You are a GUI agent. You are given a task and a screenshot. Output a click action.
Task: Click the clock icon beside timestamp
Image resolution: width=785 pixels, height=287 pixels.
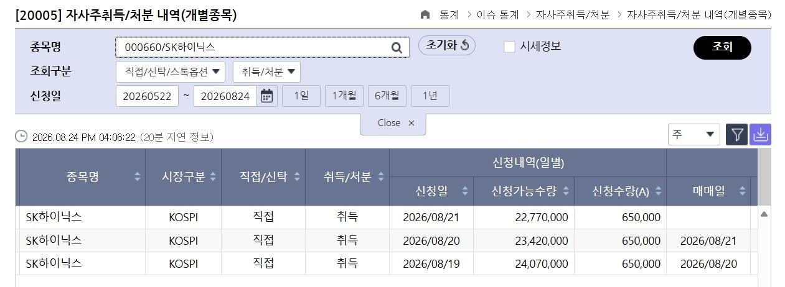point(21,136)
